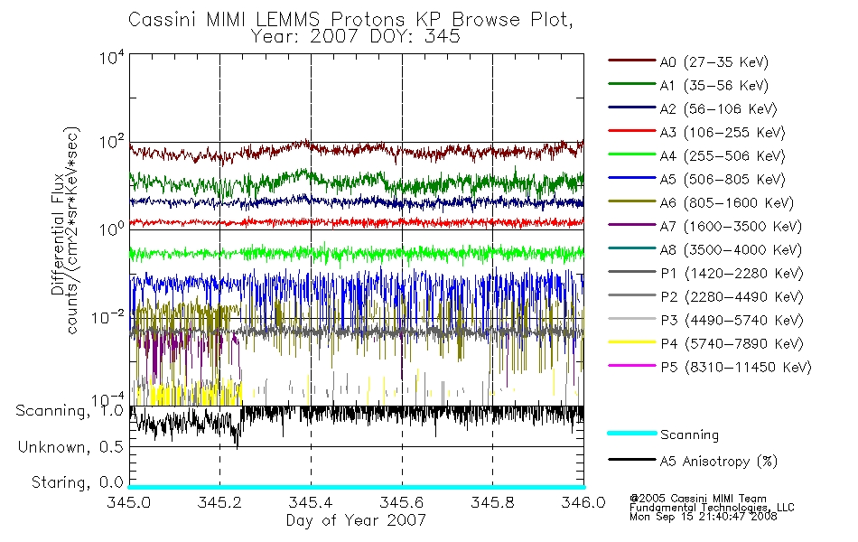Image resolution: width=858 pixels, height=542 pixels.
Task: Click the A5 (506-805 KeV) legend label
Action: click(723, 180)
